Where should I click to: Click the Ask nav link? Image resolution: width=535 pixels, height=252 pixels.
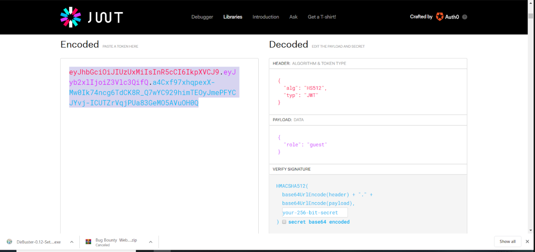[293, 17]
